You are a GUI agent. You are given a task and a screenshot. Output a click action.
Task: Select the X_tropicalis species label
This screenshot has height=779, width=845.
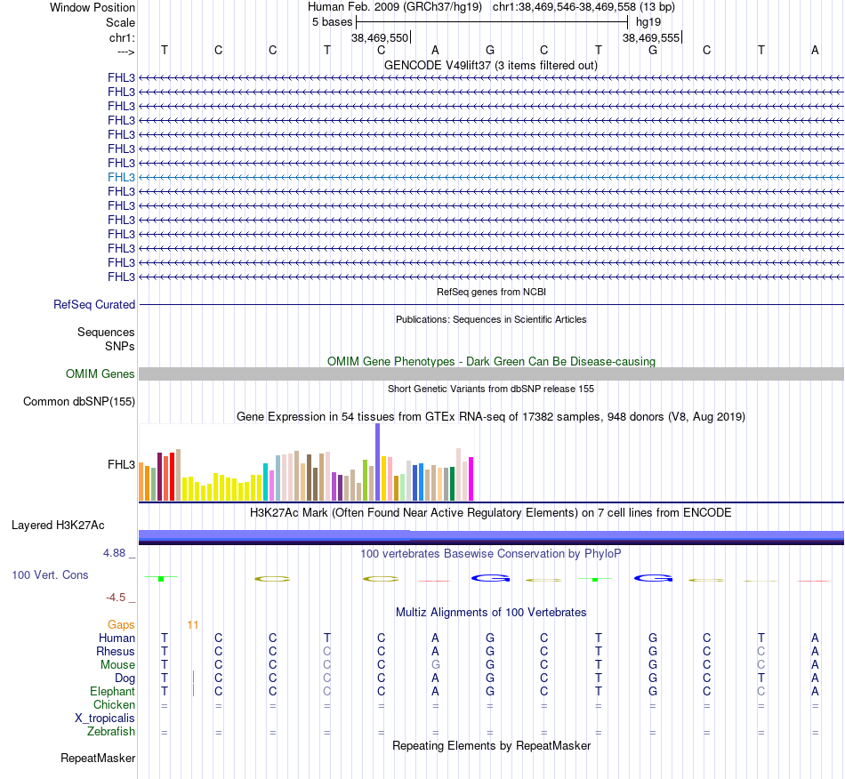[105, 719]
